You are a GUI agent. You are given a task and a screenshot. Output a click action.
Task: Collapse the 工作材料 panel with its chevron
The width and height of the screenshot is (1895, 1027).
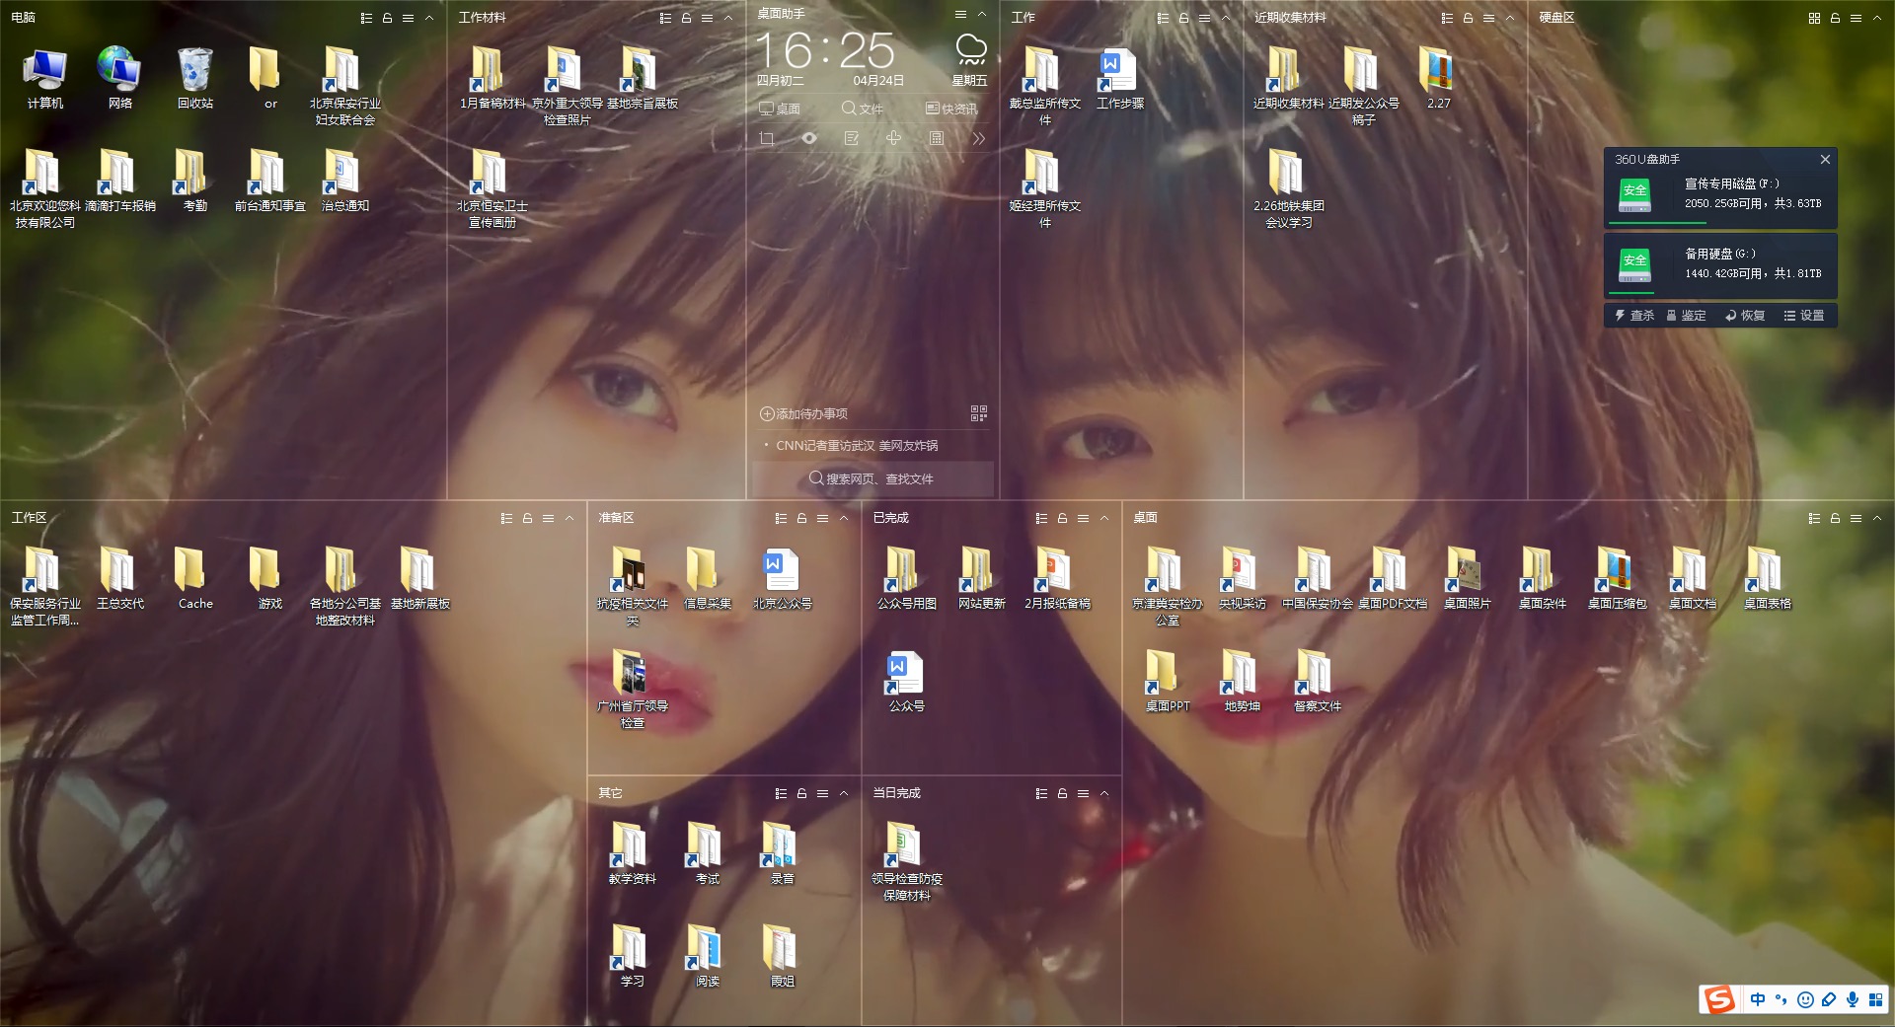click(x=728, y=18)
